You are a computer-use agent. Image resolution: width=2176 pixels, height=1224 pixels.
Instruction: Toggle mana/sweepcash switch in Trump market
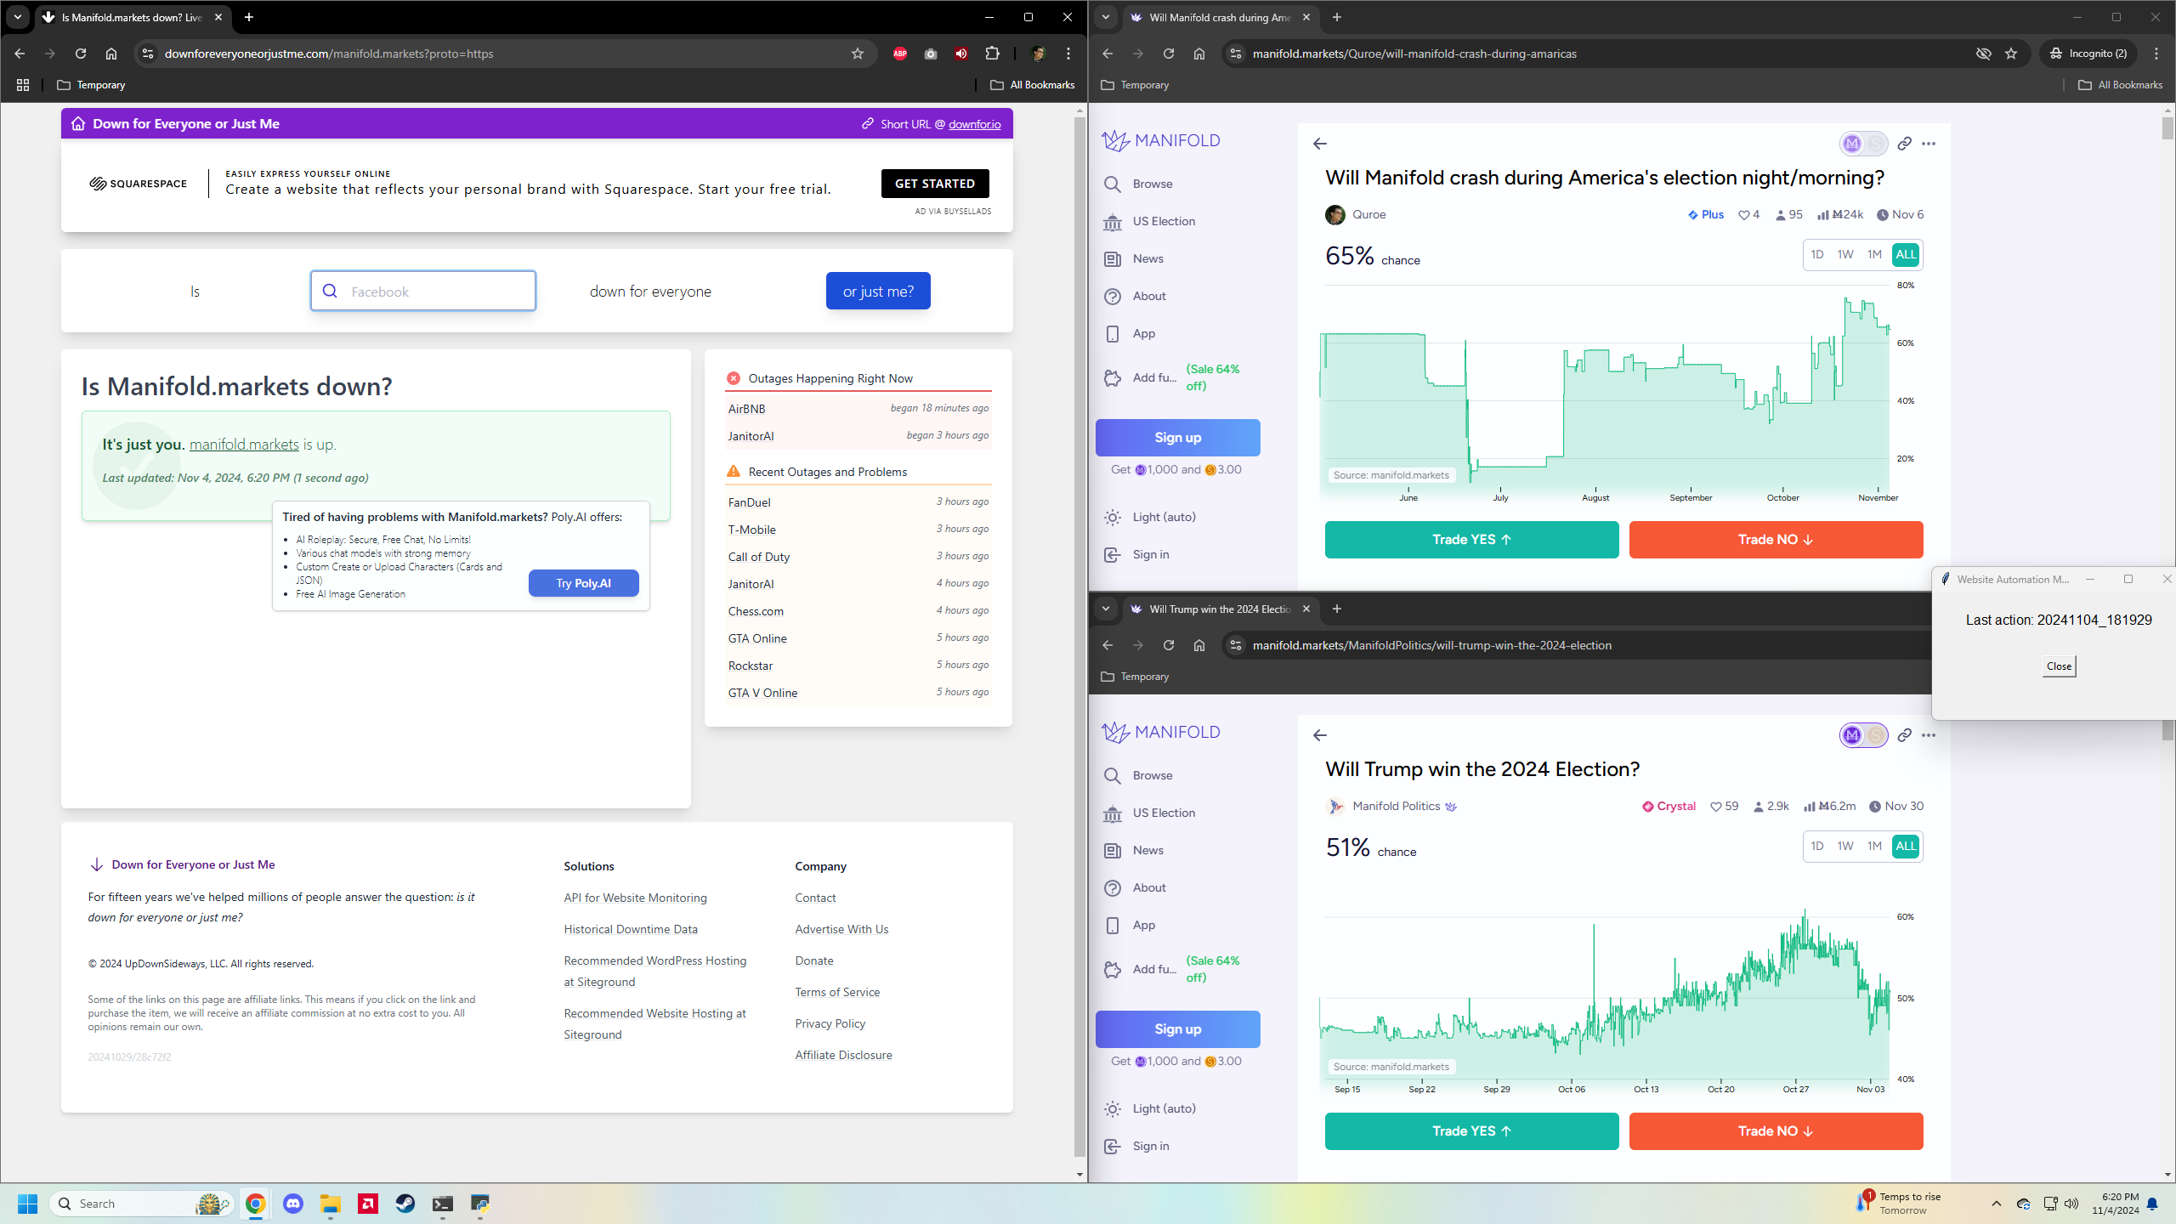[x=1863, y=735]
